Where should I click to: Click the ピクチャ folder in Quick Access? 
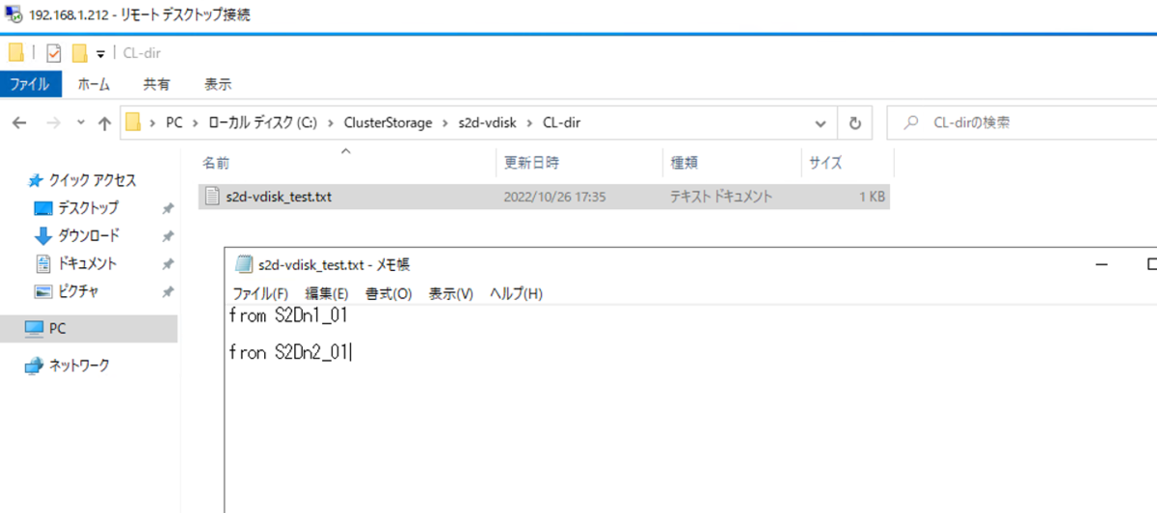79,291
